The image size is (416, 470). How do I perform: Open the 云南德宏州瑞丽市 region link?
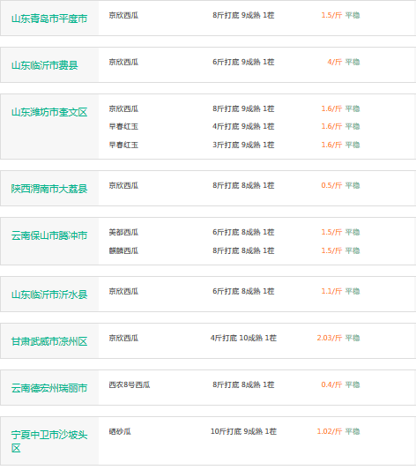point(49,388)
